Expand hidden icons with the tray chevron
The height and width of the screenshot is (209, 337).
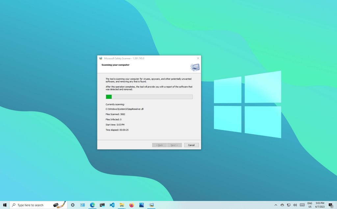[276, 205]
